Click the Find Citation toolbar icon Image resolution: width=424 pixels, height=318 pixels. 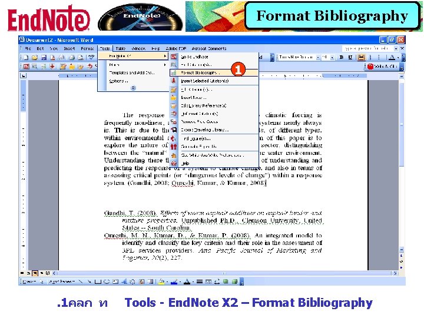35,66
